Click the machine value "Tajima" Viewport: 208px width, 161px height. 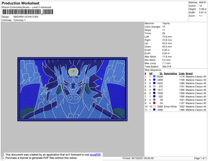166,23
